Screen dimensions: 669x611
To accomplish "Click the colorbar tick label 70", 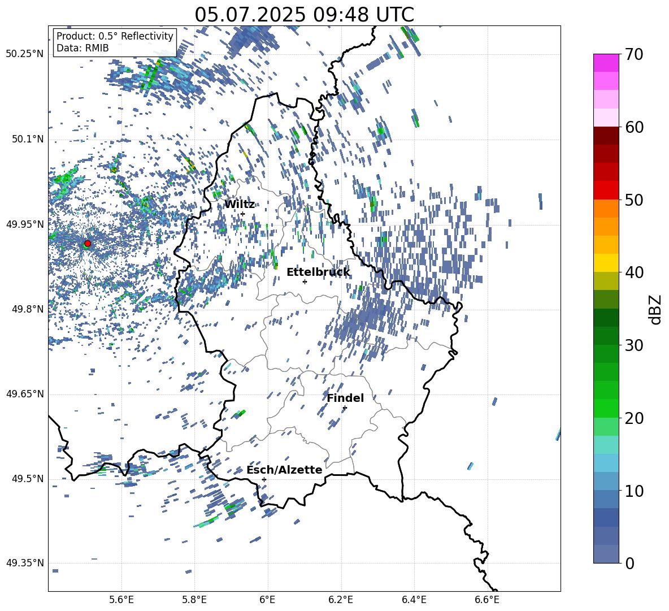I will (634, 55).
